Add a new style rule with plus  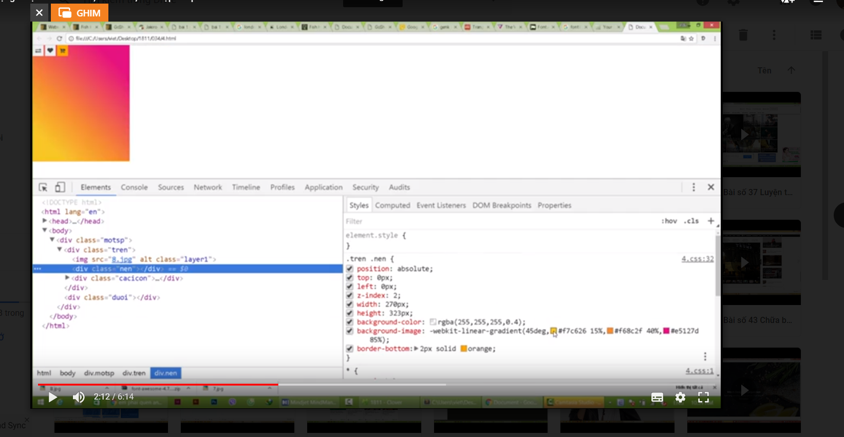711,221
